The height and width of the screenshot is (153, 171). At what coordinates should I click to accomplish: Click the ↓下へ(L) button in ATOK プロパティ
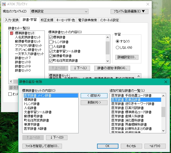pos(80,68)
